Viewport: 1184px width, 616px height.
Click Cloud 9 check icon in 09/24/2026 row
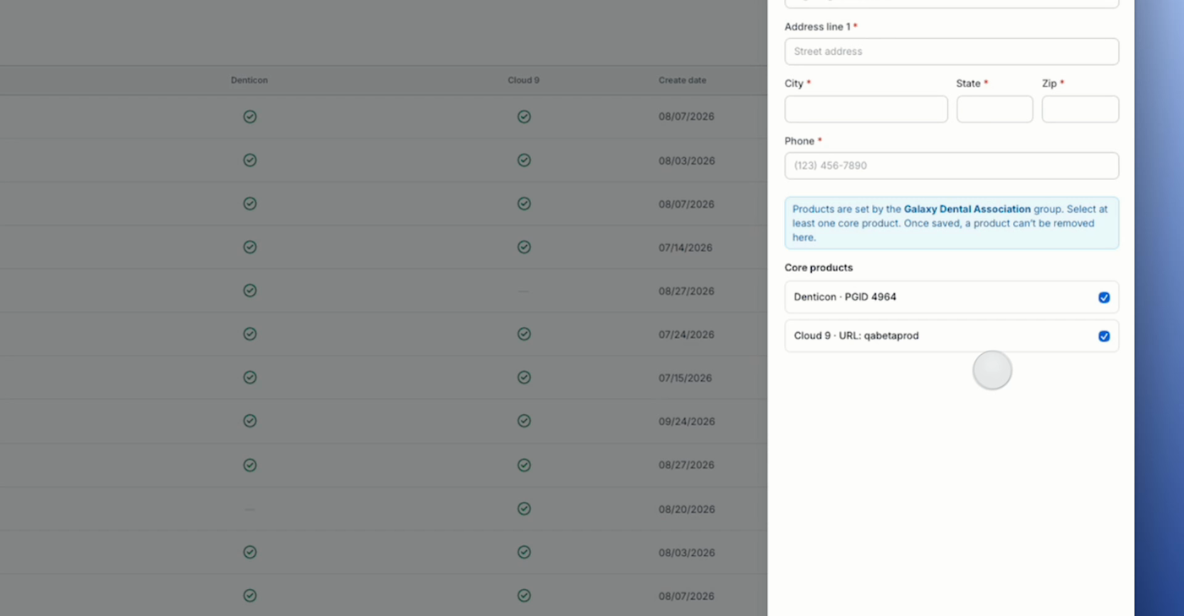[x=524, y=421]
